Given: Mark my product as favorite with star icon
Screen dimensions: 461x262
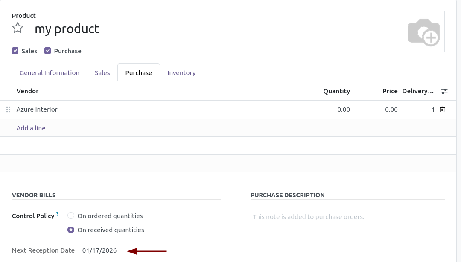Looking at the screenshot, I should [18, 27].
